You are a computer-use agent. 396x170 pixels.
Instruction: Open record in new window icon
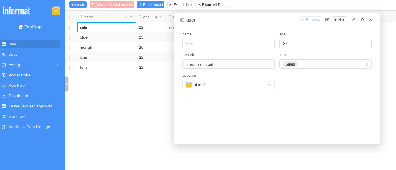point(354,20)
